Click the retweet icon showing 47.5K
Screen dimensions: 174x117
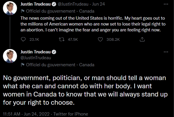(x=62, y=39)
